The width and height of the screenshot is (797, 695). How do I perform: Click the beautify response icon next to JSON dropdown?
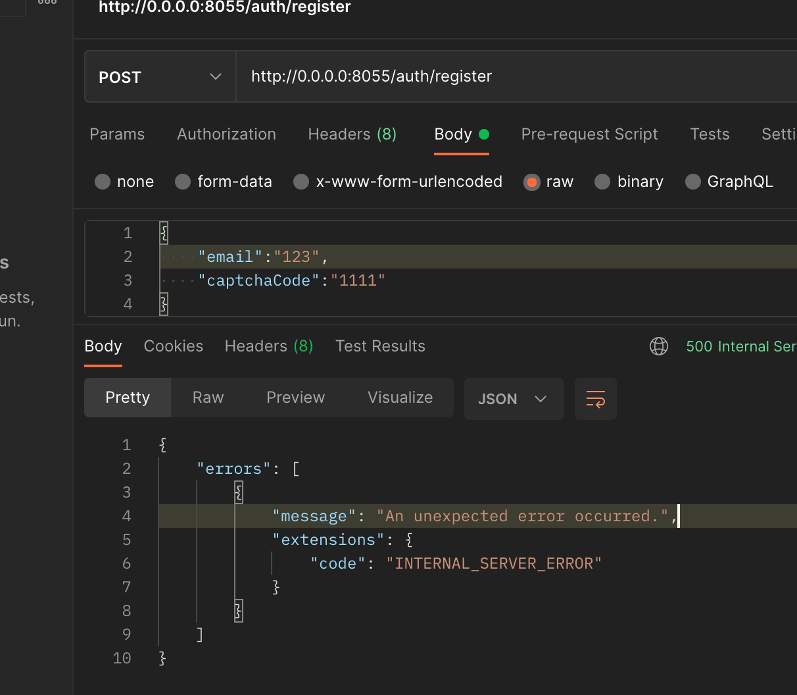click(595, 399)
